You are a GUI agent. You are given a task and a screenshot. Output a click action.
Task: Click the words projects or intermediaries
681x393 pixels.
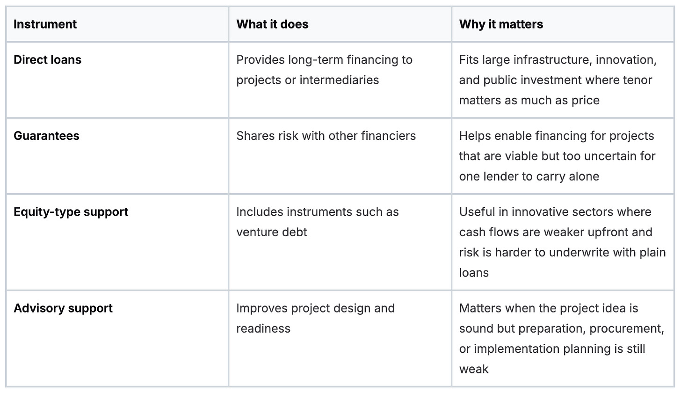[307, 80]
